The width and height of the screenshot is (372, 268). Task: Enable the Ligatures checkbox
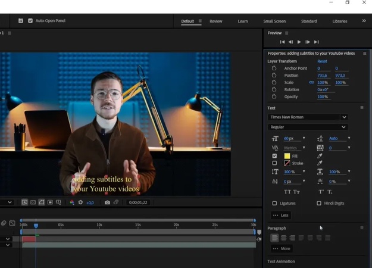tap(274, 203)
